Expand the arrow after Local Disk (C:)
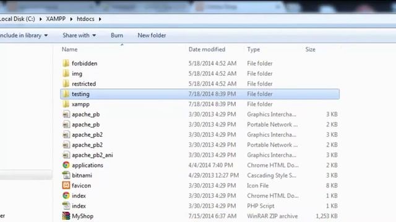 (x=40, y=19)
